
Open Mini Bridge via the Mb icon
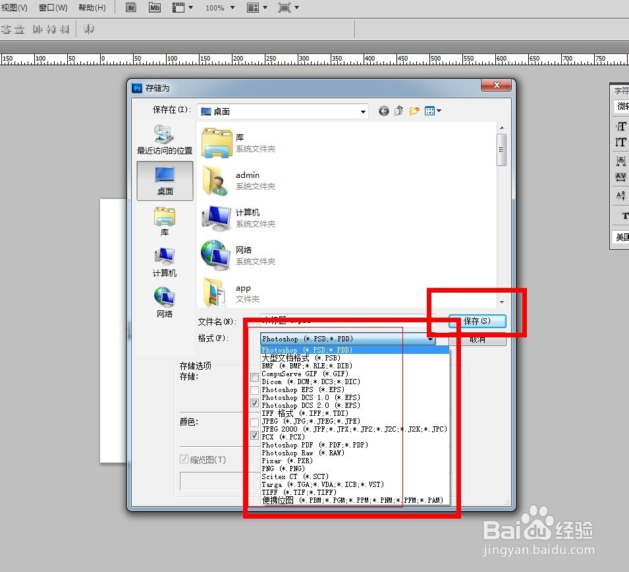tap(154, 8)
